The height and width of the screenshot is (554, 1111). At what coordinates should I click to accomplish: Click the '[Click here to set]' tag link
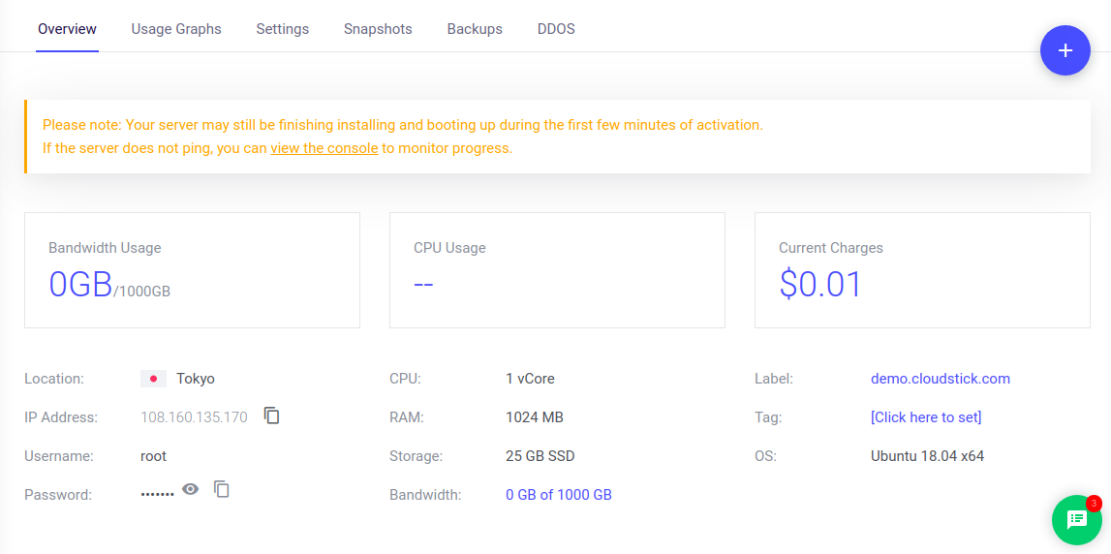(x=925, y=417)
